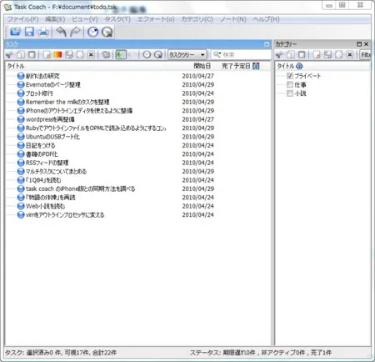The image size is (375, 362).
Task: Redo with the forward arrow icon
Action: click(x=75, y=32)
